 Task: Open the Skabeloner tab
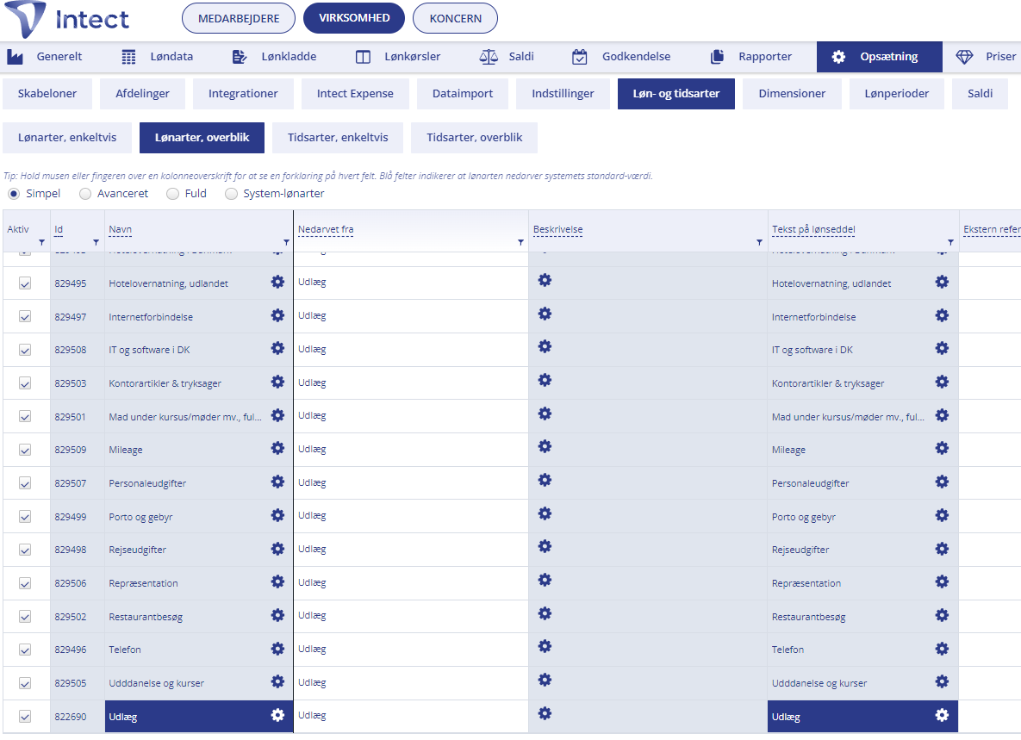(47, 94)
